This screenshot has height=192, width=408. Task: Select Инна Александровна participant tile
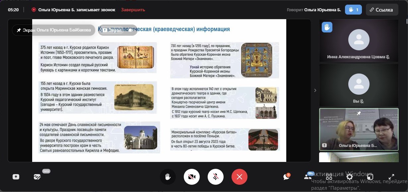tap(359, 41)
